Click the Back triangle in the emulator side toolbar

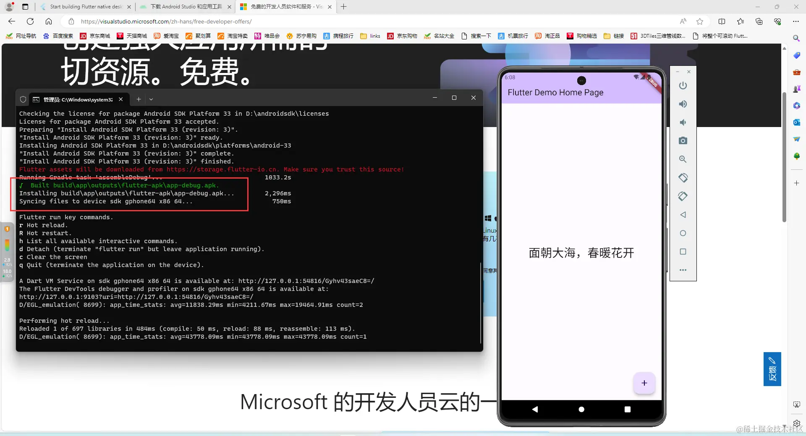click(683, 215)
